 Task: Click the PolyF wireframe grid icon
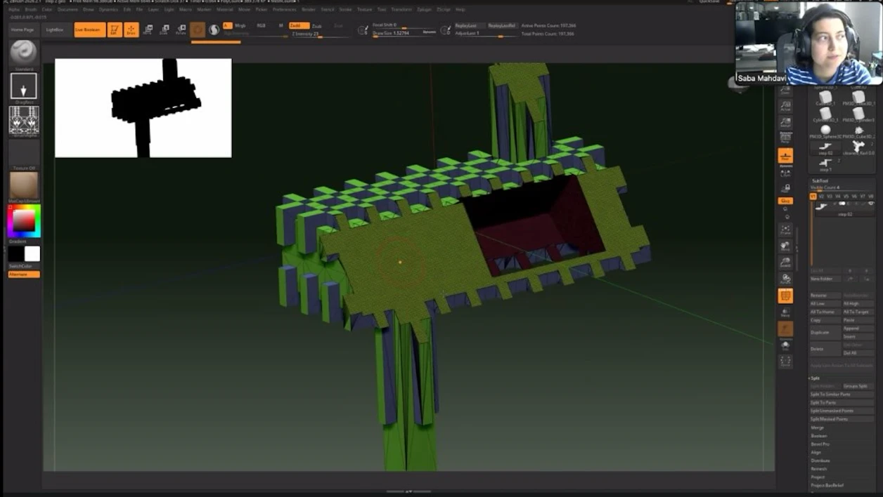(785, 296)
